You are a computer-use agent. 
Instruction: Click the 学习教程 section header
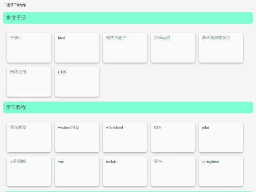pyautogui.click(x=128, y=107)
